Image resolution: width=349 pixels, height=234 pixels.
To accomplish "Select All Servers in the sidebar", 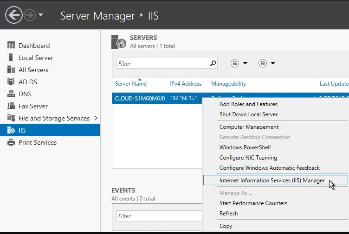I will pyautogui.click(x=33, y=70).
